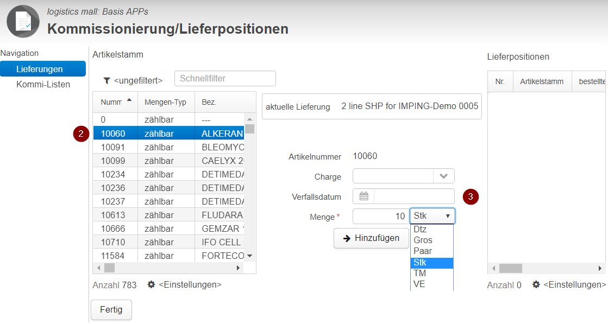Sort by Mengen-Typ column header
Image resolution: width=608 pixels, height=324 pixels.
(166, 102)
